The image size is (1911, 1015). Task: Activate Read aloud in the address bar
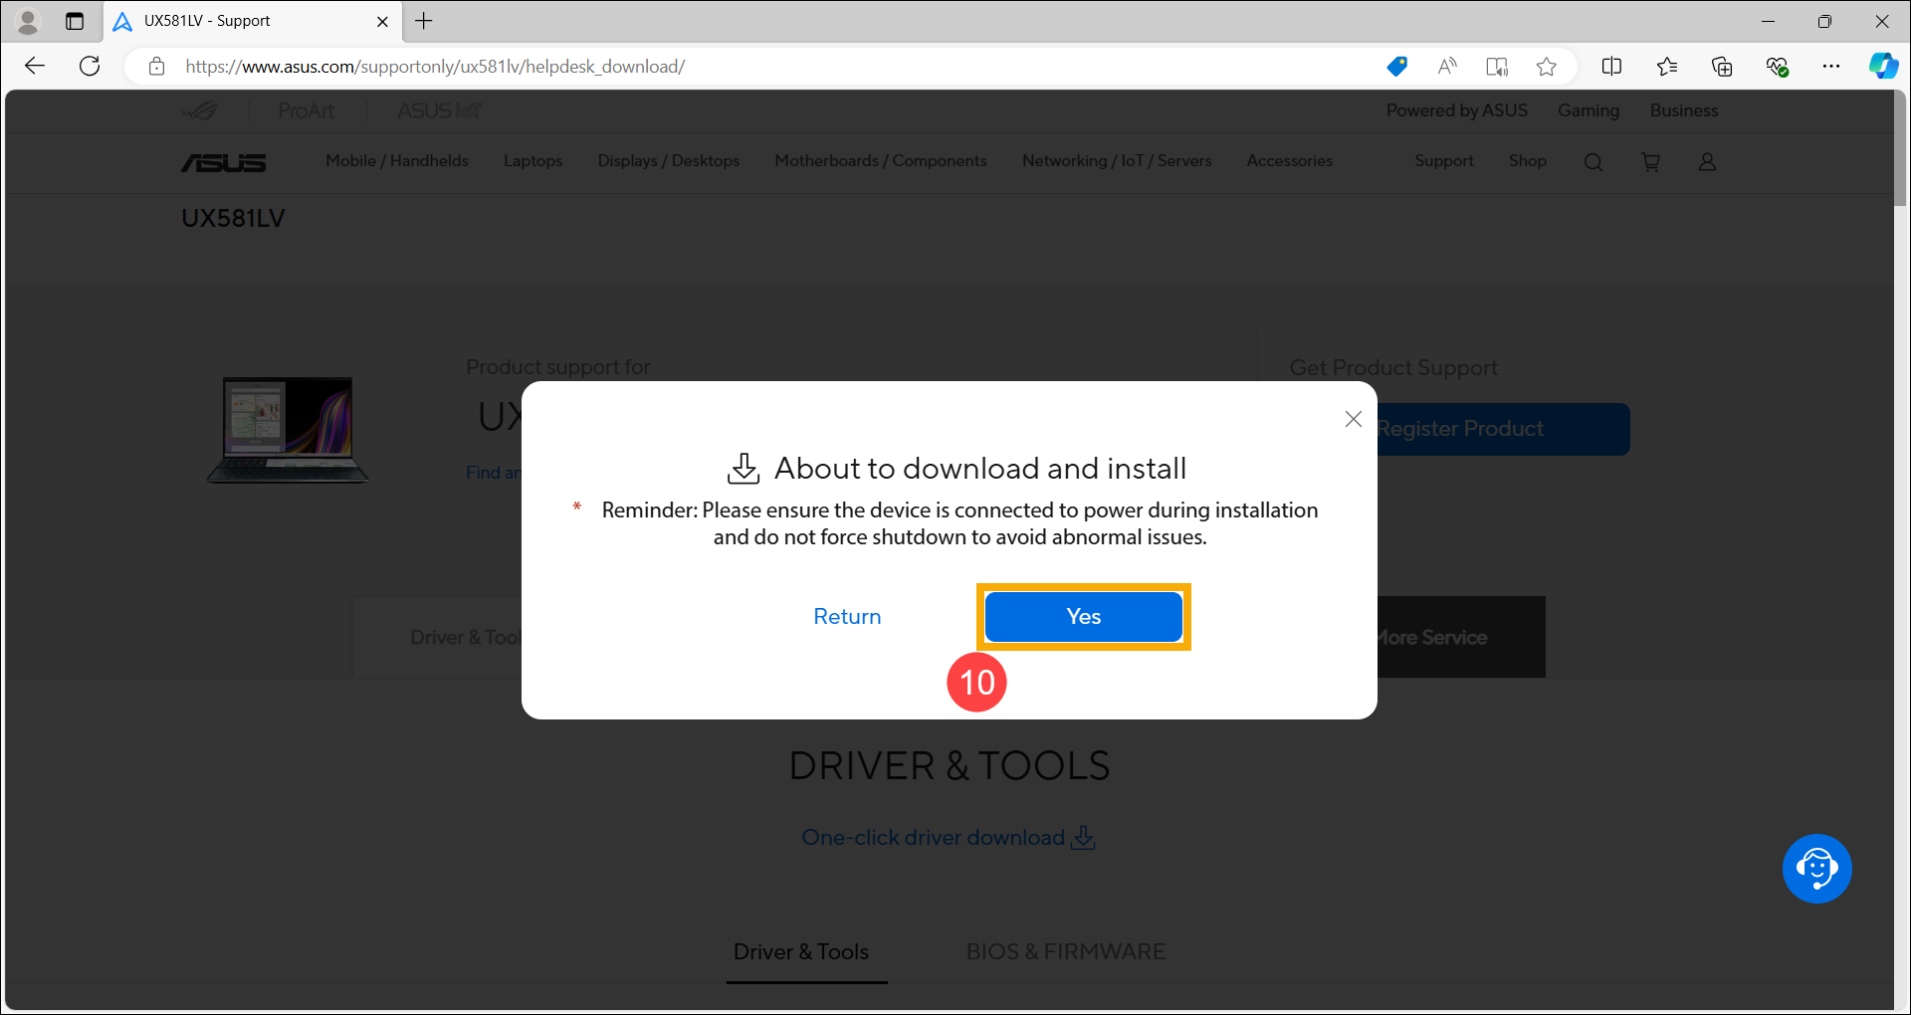tap(1447, 67)
